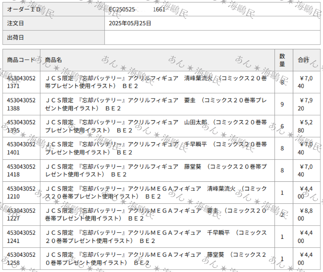Click the ￥5,280 total
This screenshot has width=323, height=272.
pos(305,126)
